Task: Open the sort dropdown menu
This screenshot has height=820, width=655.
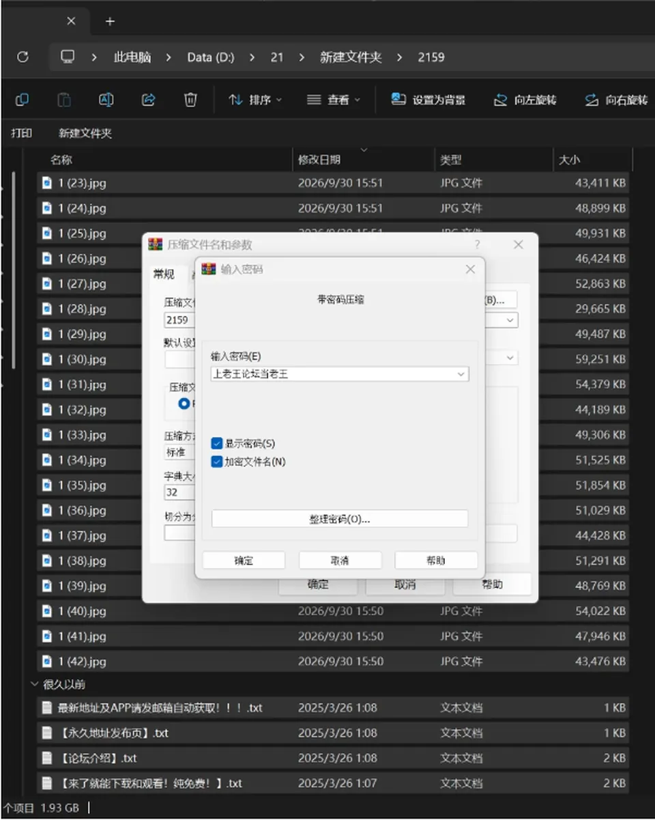Action: [255, 100]
